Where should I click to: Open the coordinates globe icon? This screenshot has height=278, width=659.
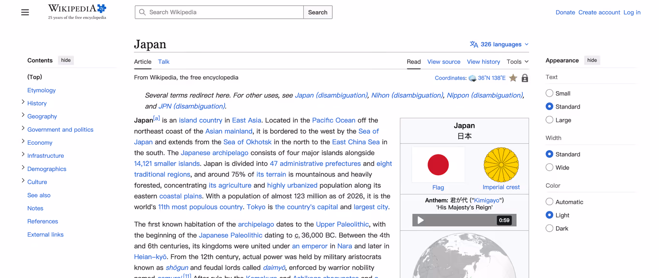pos(473,78)
